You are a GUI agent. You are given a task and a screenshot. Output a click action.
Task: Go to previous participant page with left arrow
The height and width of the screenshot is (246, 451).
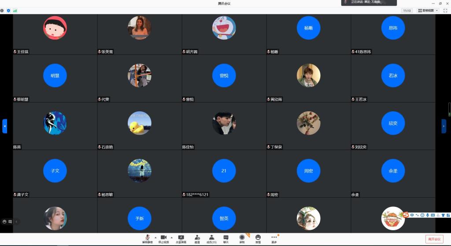point(5,126)
